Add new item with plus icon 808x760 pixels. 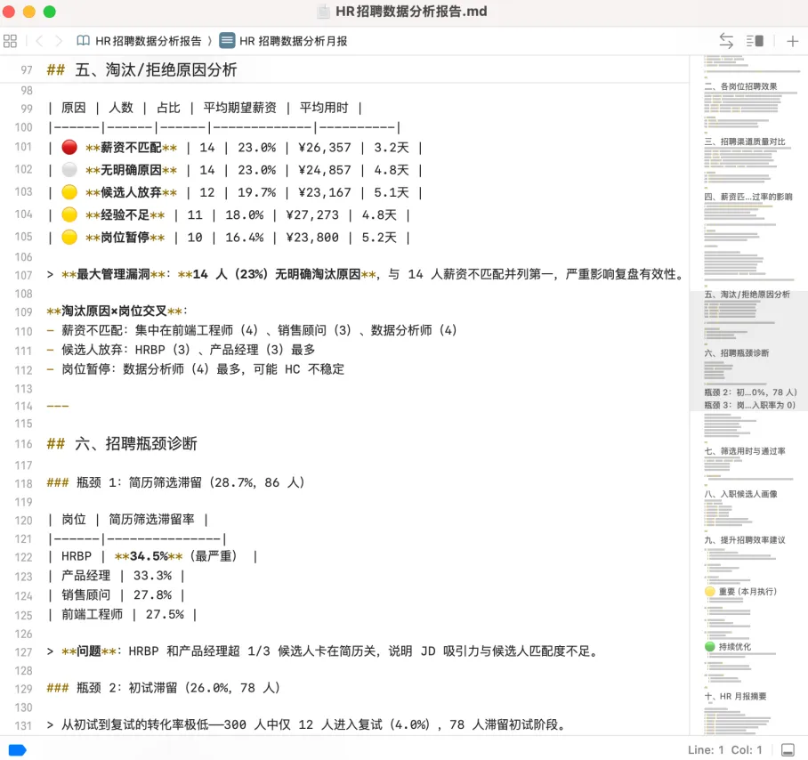point(793,41)
